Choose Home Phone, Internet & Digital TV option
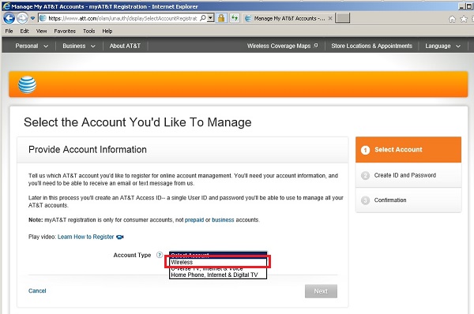This screenshot has height=314, width=474. [x=218, y=275]
